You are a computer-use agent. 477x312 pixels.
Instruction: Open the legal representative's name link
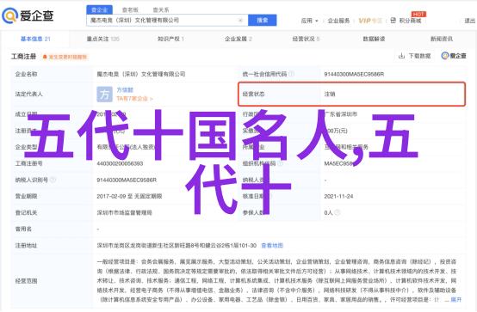point(125,90)
